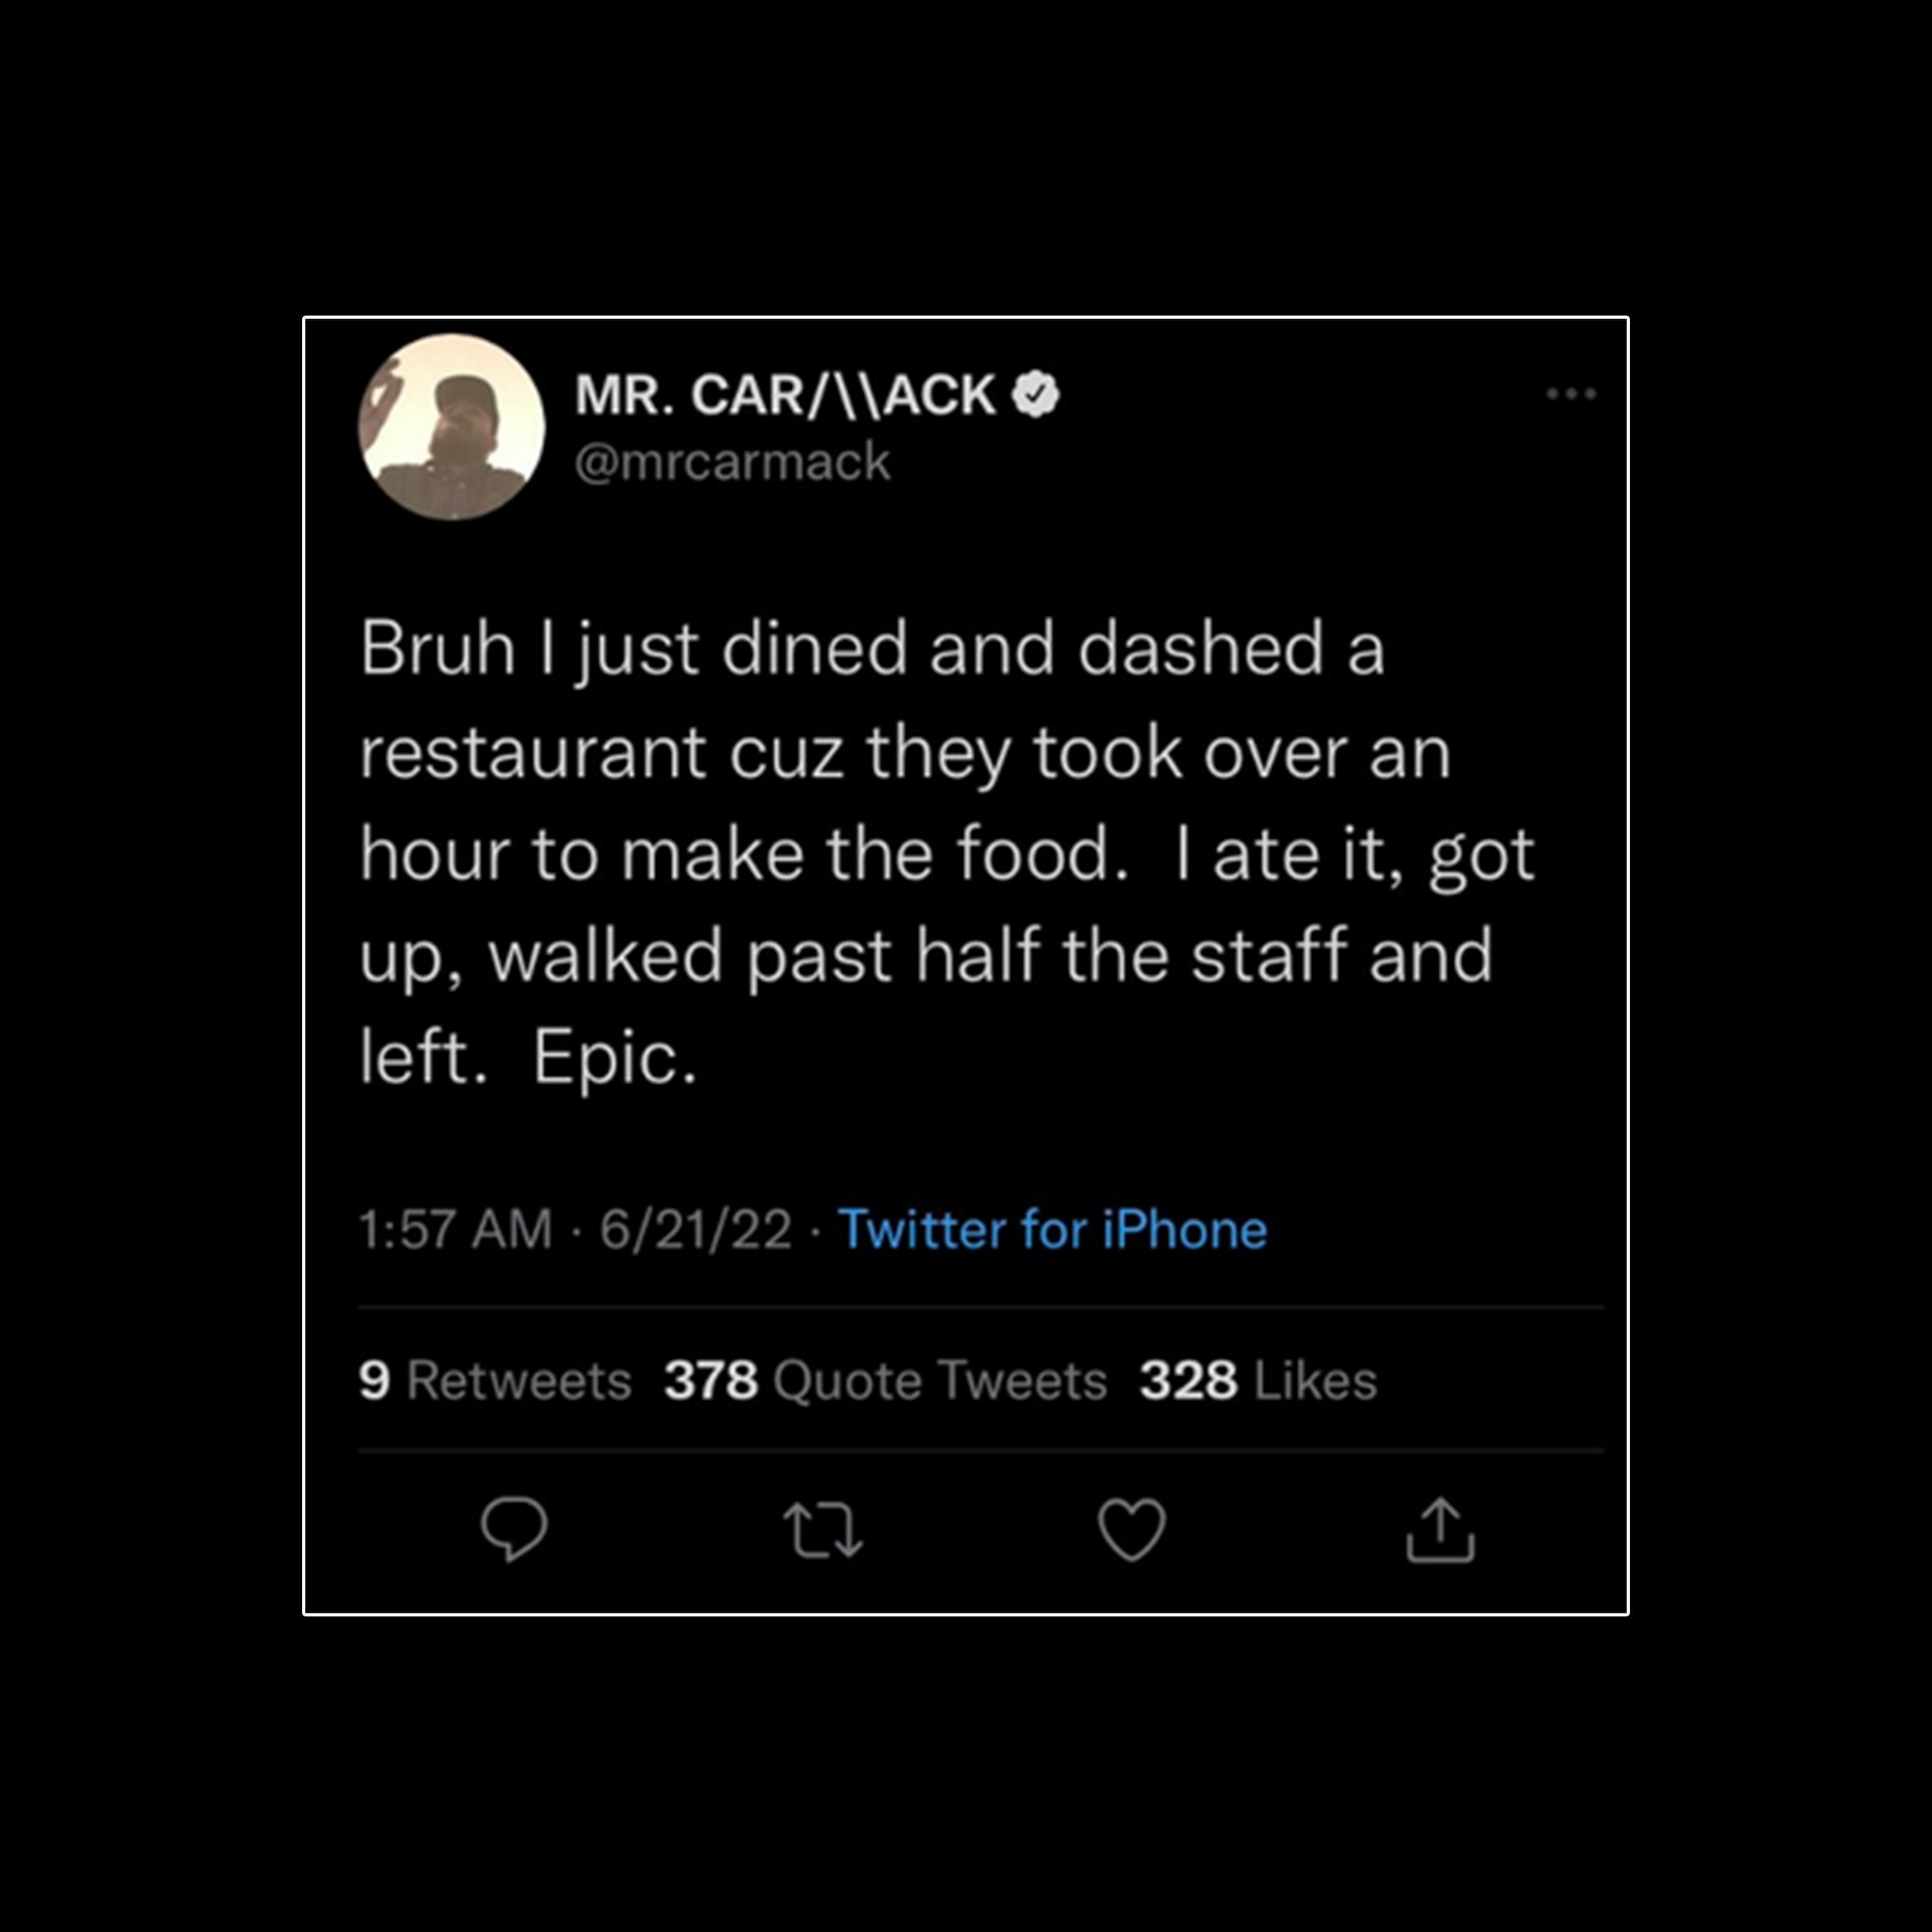Click the 378 quote count number
The width and height of the screenshot is (1932, 1932).
[x=711, y=1381]
